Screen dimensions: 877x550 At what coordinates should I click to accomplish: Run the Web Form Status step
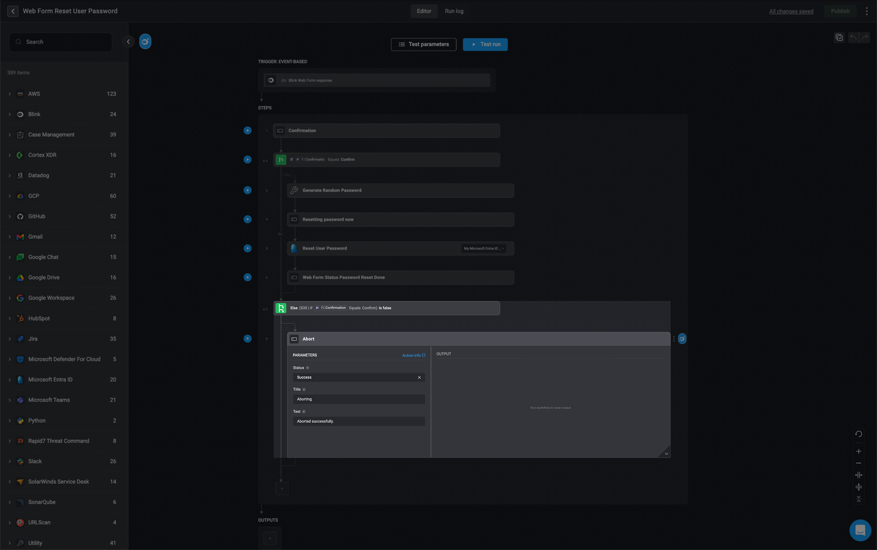248,278
